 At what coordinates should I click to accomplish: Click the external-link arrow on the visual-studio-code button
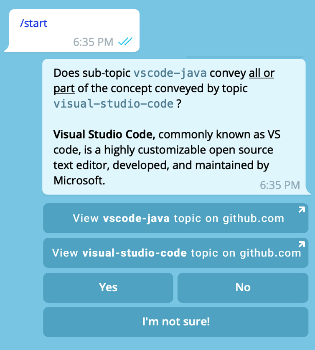click(x=302, y=244)
